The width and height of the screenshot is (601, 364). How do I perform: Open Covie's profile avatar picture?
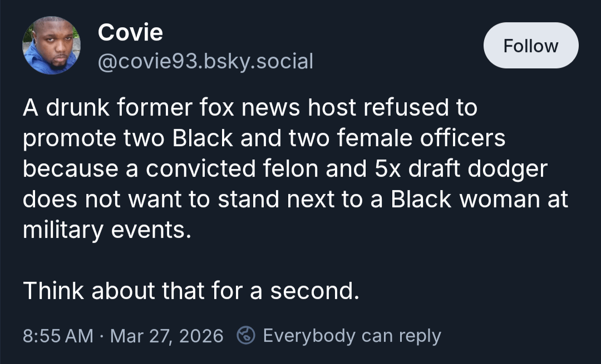click(51, 46)
